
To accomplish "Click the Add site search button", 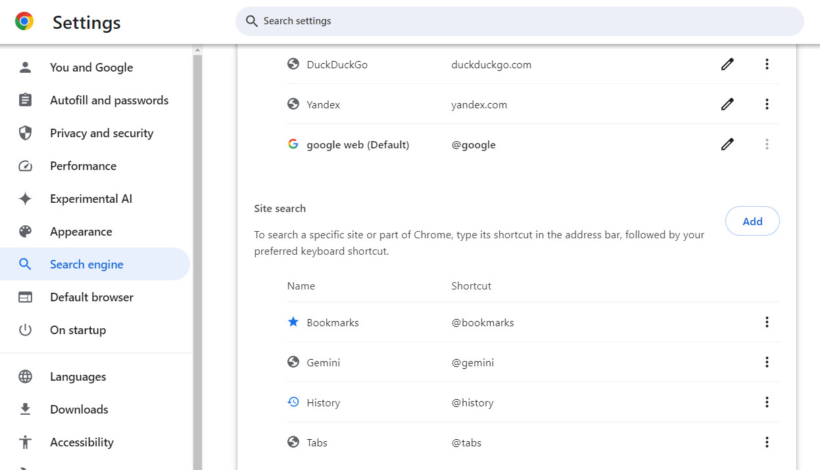I will [752, 221].
